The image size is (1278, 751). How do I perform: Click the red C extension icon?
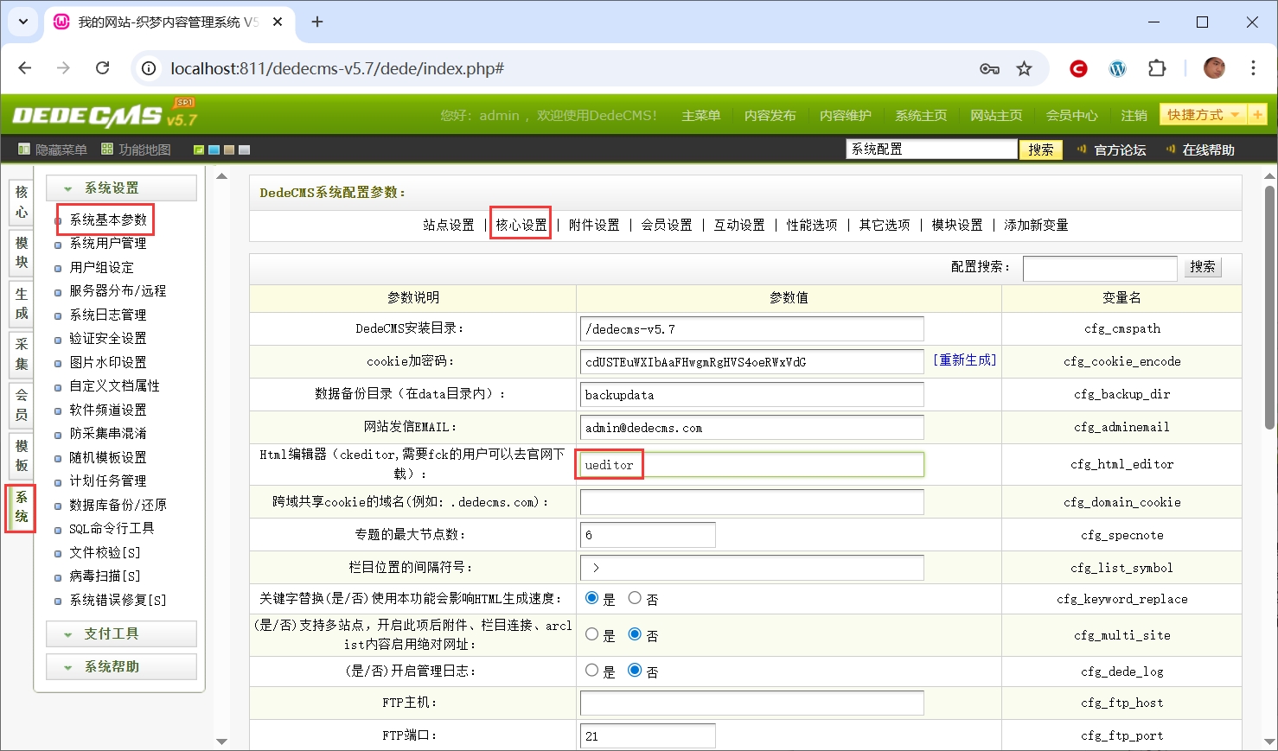click(1078, 68)
